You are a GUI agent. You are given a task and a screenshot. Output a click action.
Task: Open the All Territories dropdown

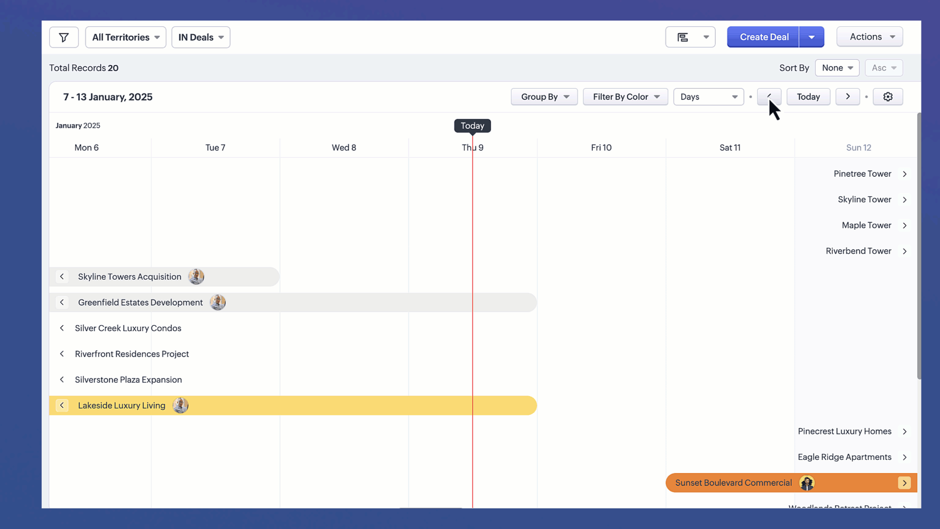click(x=126, y=37)
